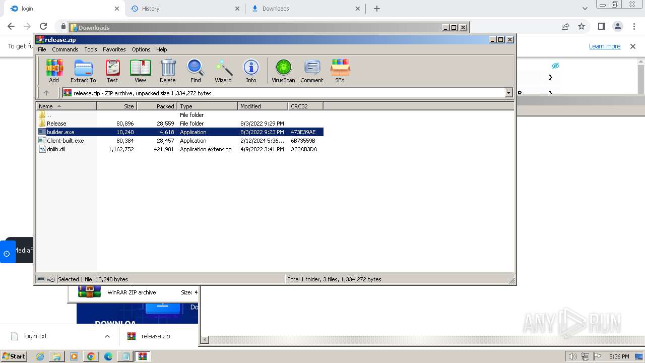Toggle the eye visibility icon
The image size is (645, 363).
(555, 66)
